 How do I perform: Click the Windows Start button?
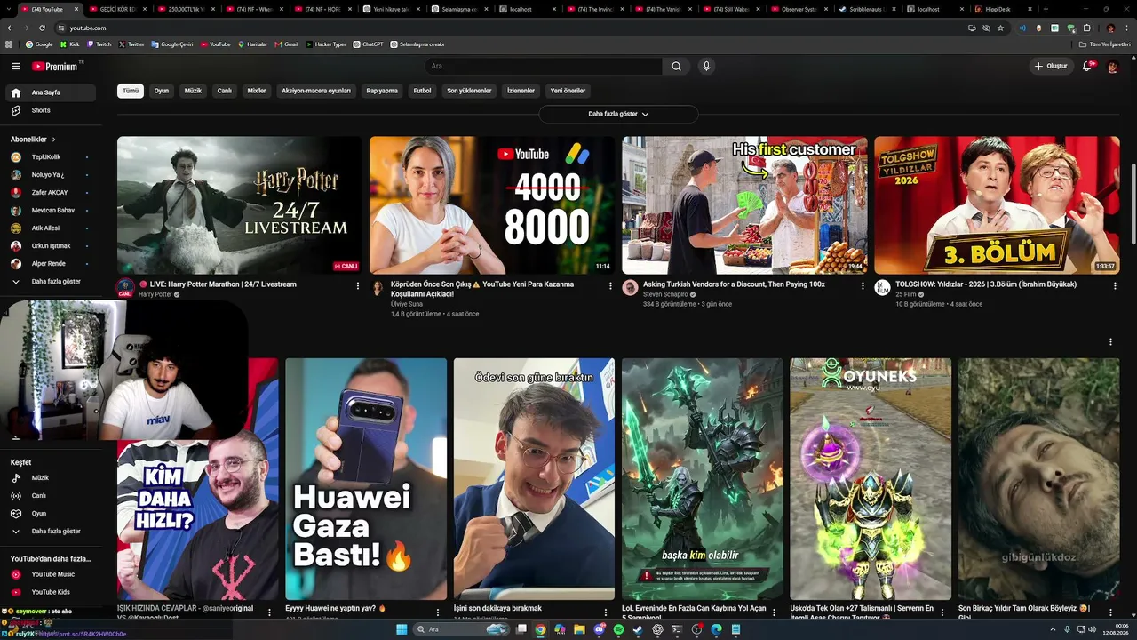point(402,629)
